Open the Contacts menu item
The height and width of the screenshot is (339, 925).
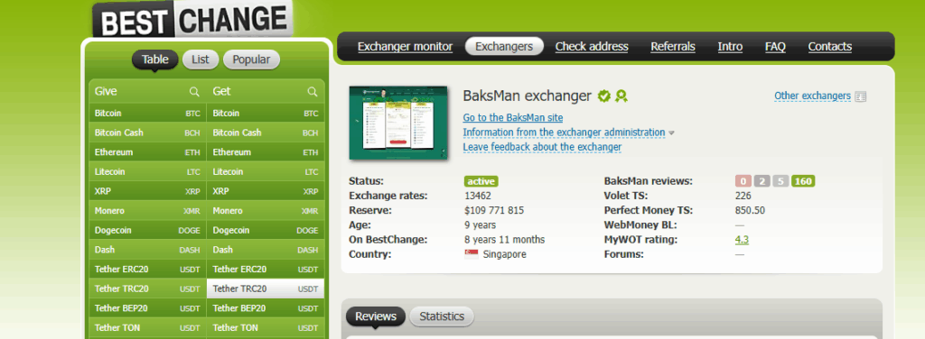click(x=829, y=47)
